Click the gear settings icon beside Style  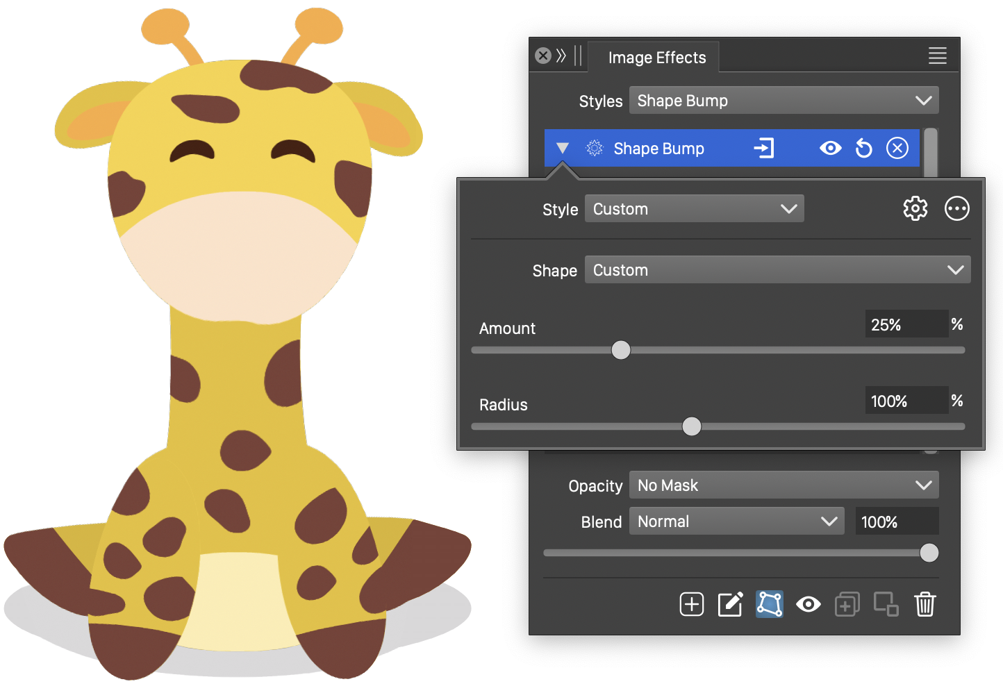(x=915, y=208)
